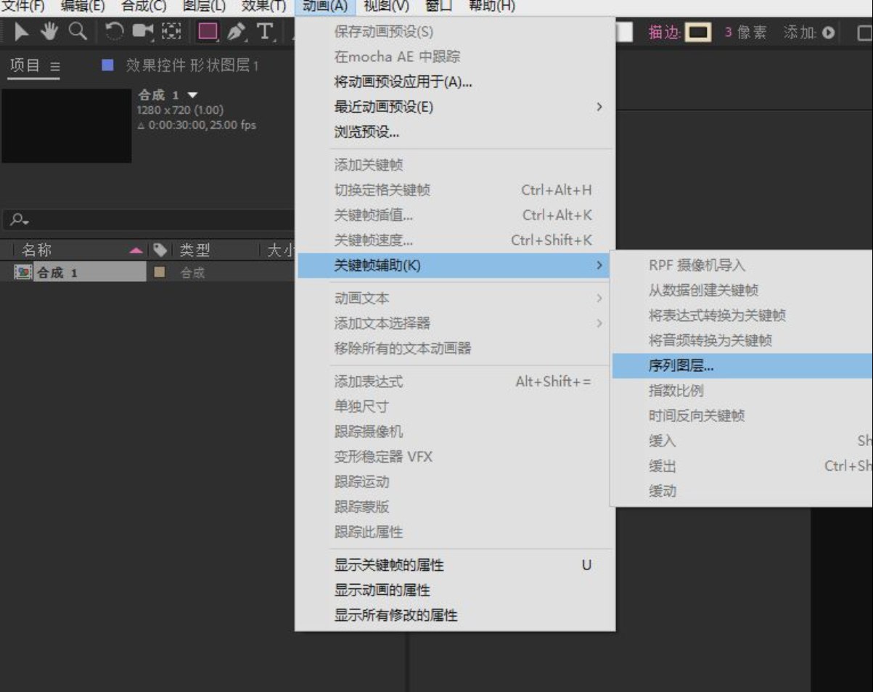Choose 添加关键帧
Image resolution: width=873 pixels, height=692 pixels.
[x=455, y=165]
